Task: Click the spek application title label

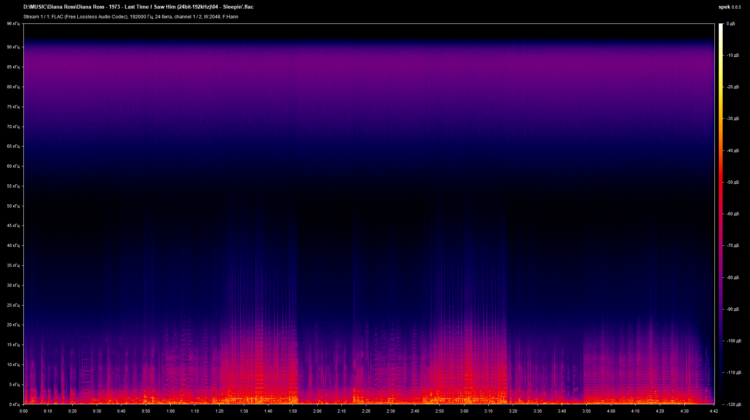Action: 725,7
